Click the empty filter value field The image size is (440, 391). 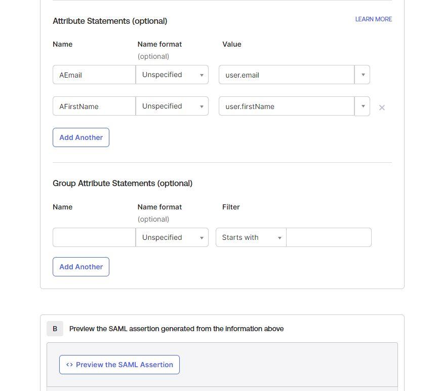pyautogui.click(x=329, y=237)
